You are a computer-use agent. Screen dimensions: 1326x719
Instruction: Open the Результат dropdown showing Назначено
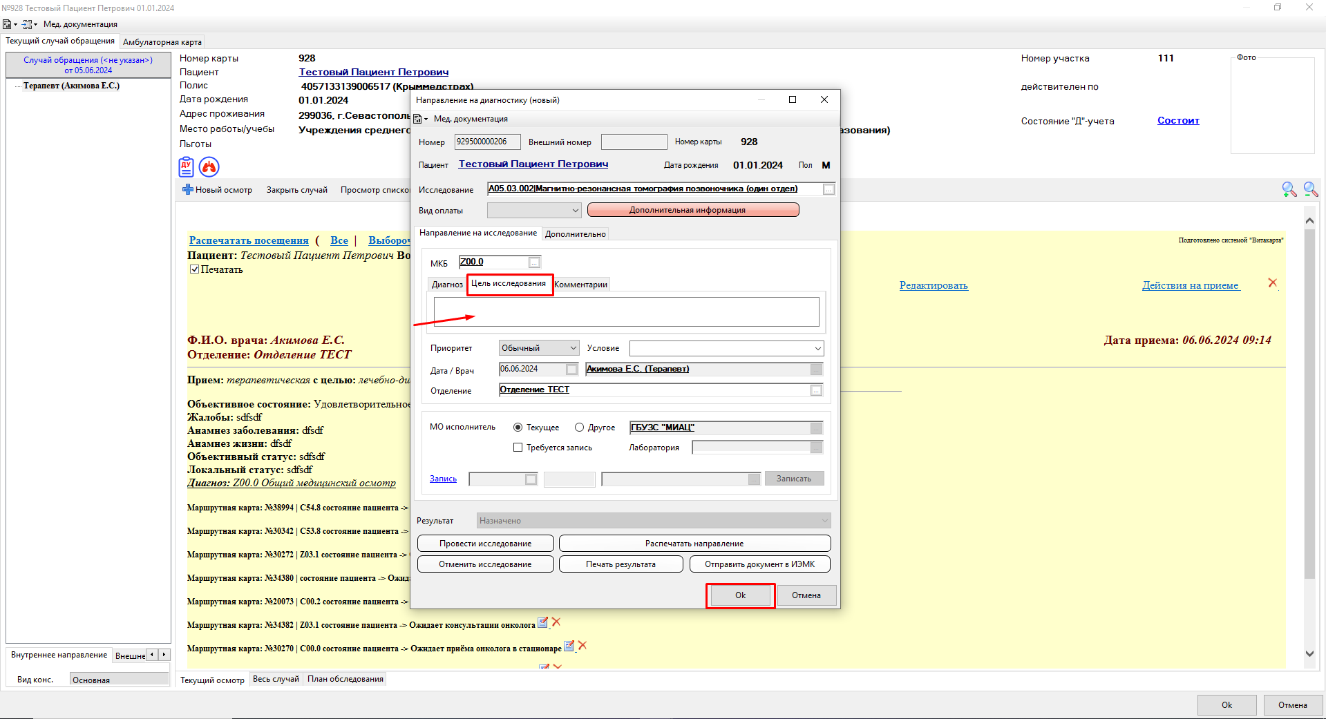pyautogui.click(x=654, y=521)
